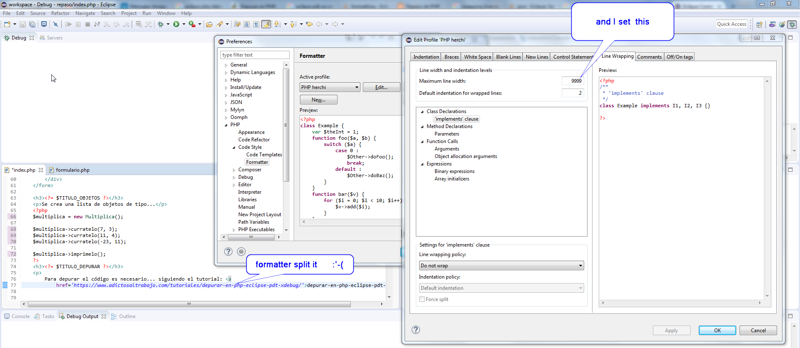This screenshot has width=800, height=348.
Task: Click the Forward navigation arrow icon
Action: pos(335,24)
